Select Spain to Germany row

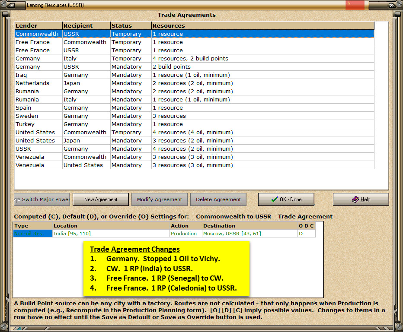pos(194,108)
